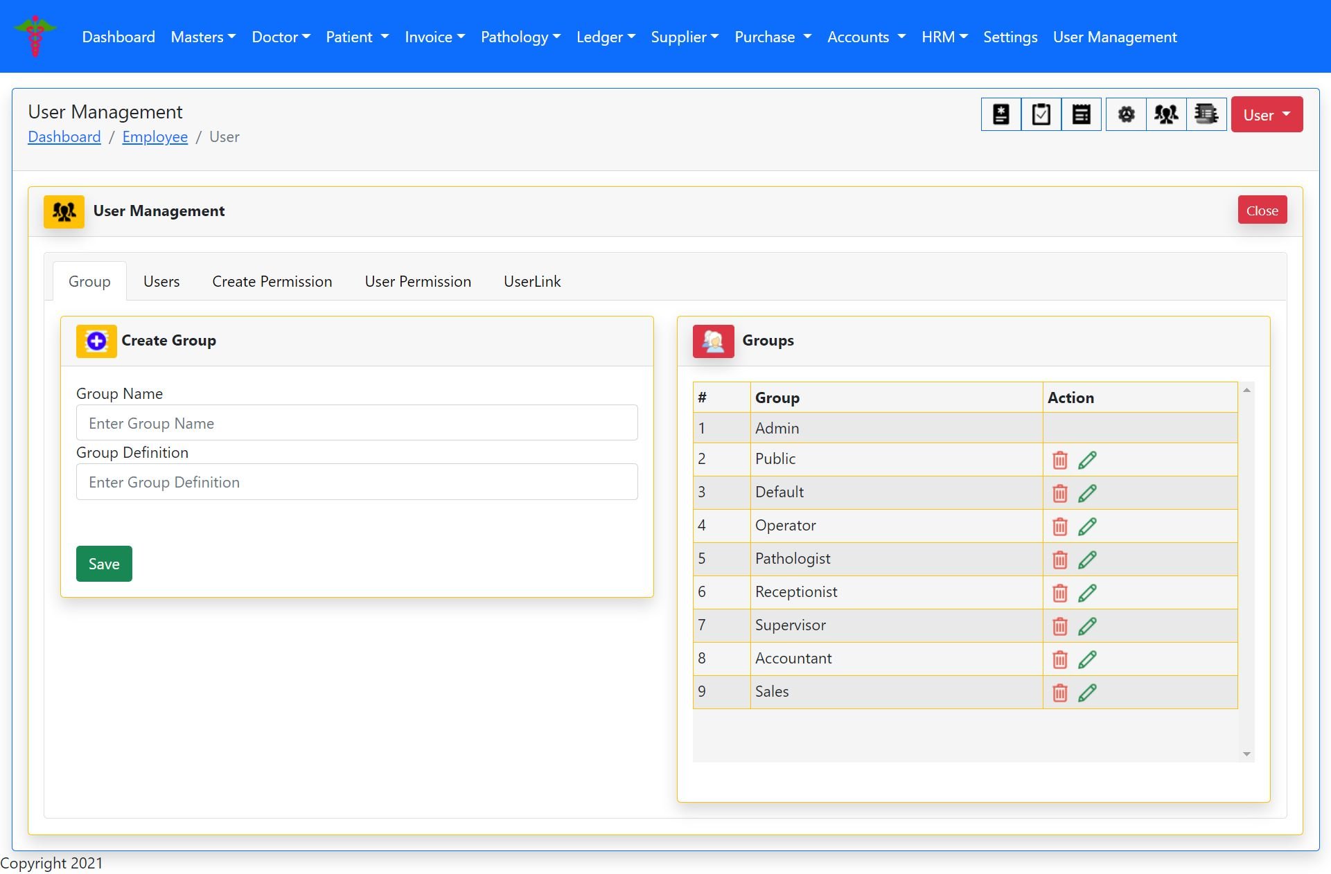This screenshot has width=1331, height=874.
Task: Click the medical ID card toolbar icon
Action: click(x=1001, y=114)
